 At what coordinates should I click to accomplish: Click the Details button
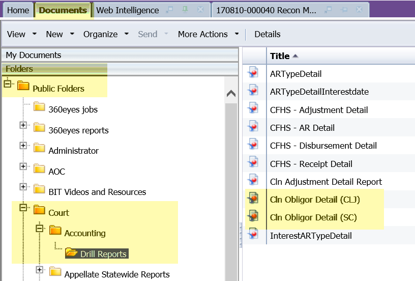point(268,34)
